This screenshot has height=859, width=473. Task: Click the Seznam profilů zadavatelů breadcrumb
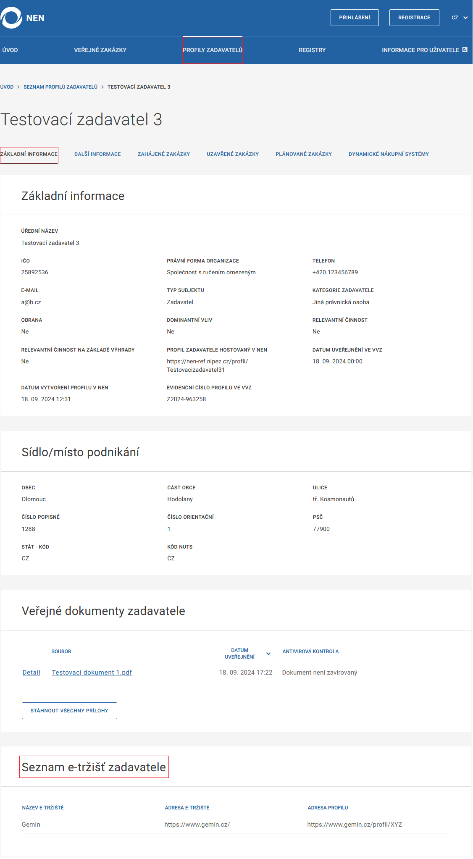pyautogui.click(x=60, y=87)
